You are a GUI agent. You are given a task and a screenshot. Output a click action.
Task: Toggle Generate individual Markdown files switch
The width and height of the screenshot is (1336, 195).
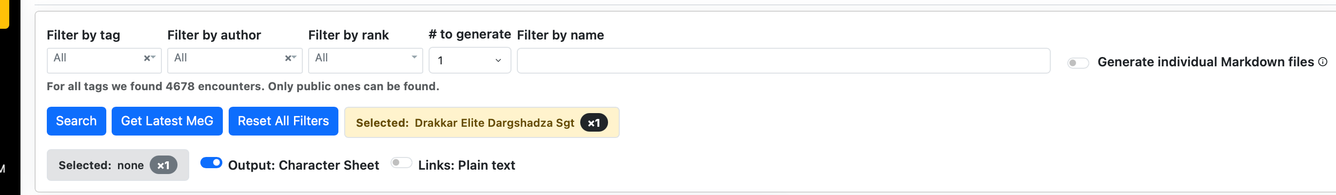pos(1077,63)
